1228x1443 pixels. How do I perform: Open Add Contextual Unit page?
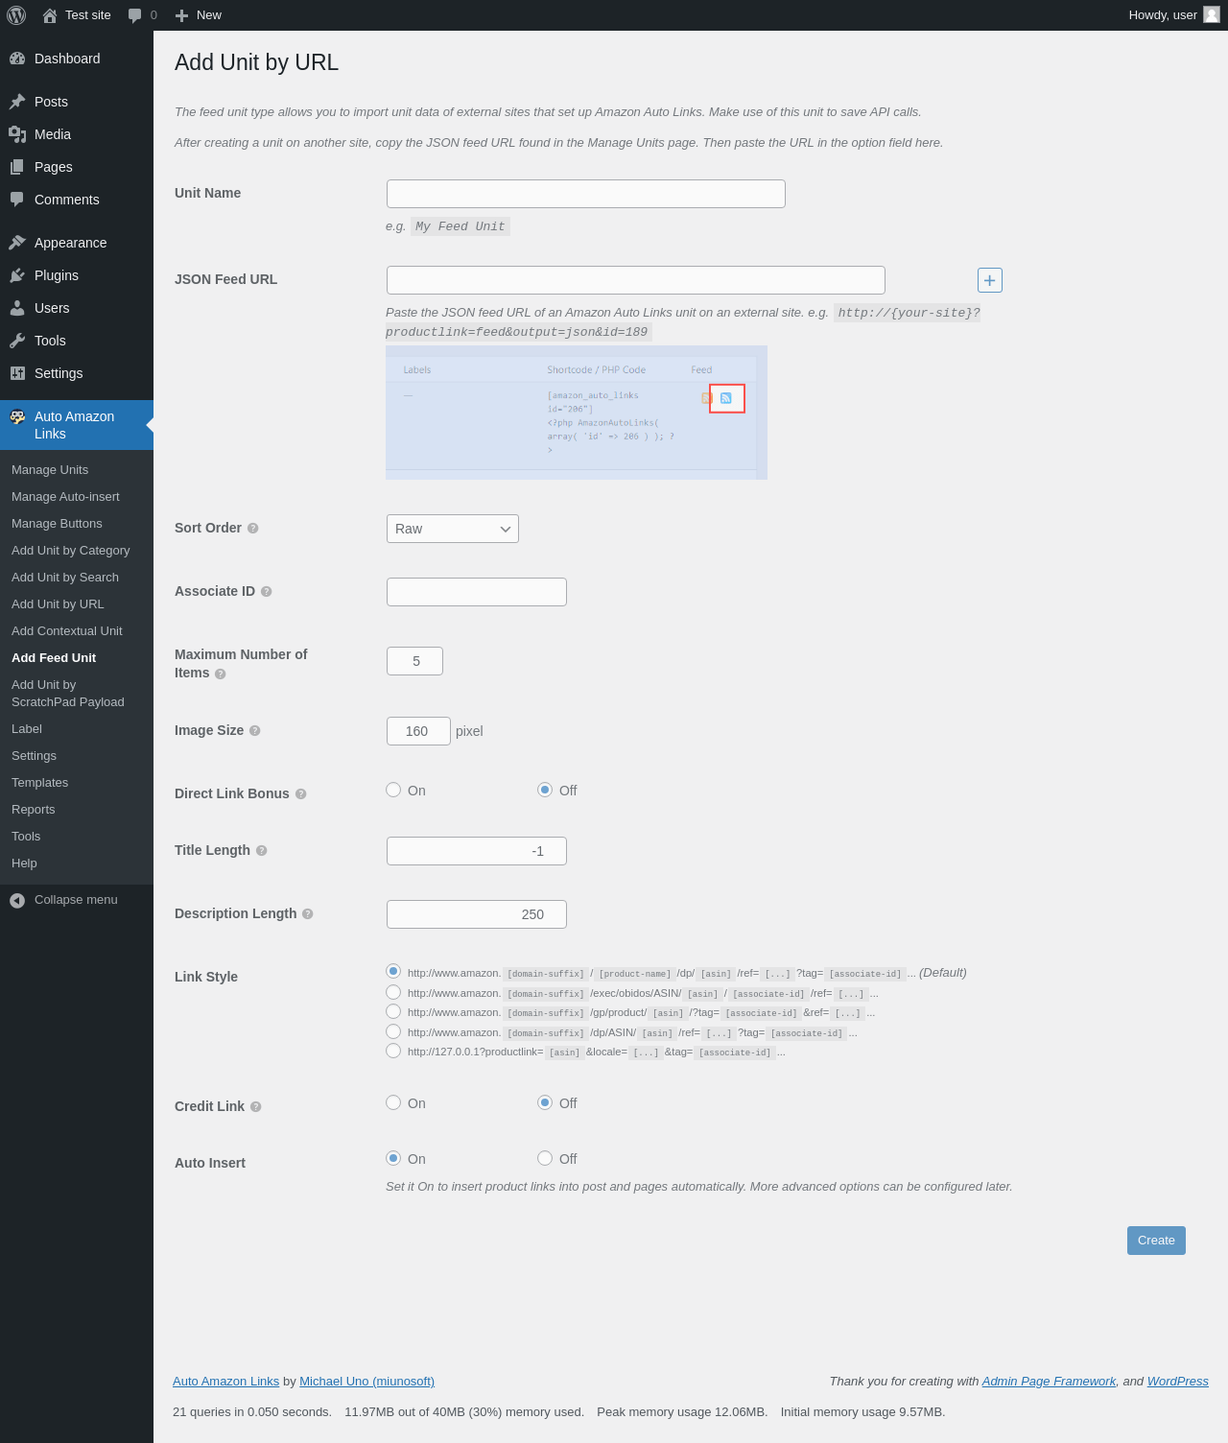coord(77,631)
